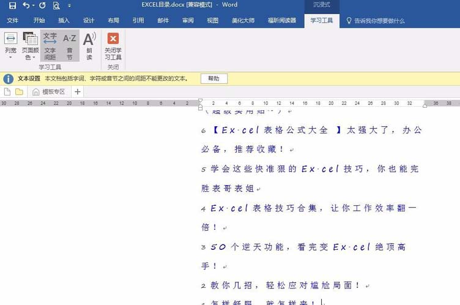Open file via yellow folder icon

point(20,92)
